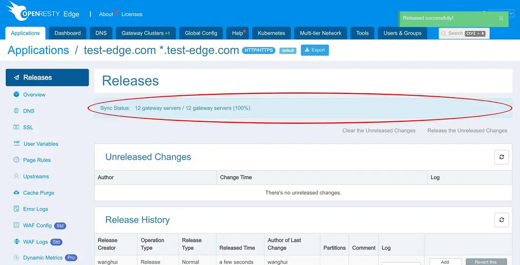This screenshot has height=265, width=520.
Task: Refresh the Unreleased Changes panel
Action: pyautogui.click(x=502, y=157)
